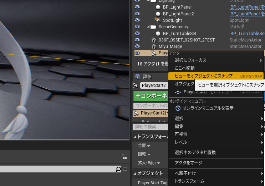Click the 詳細の検索 search field
This screenshot has width=265, height=186.
(x=150, y=127)
